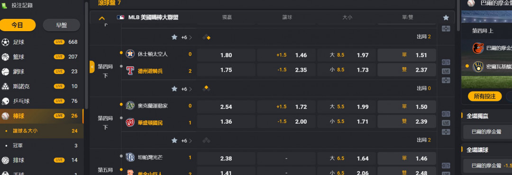
Task: Expand +6 more markets for the Athletics game
Action: pyautogui.click(x=186, y=141)
